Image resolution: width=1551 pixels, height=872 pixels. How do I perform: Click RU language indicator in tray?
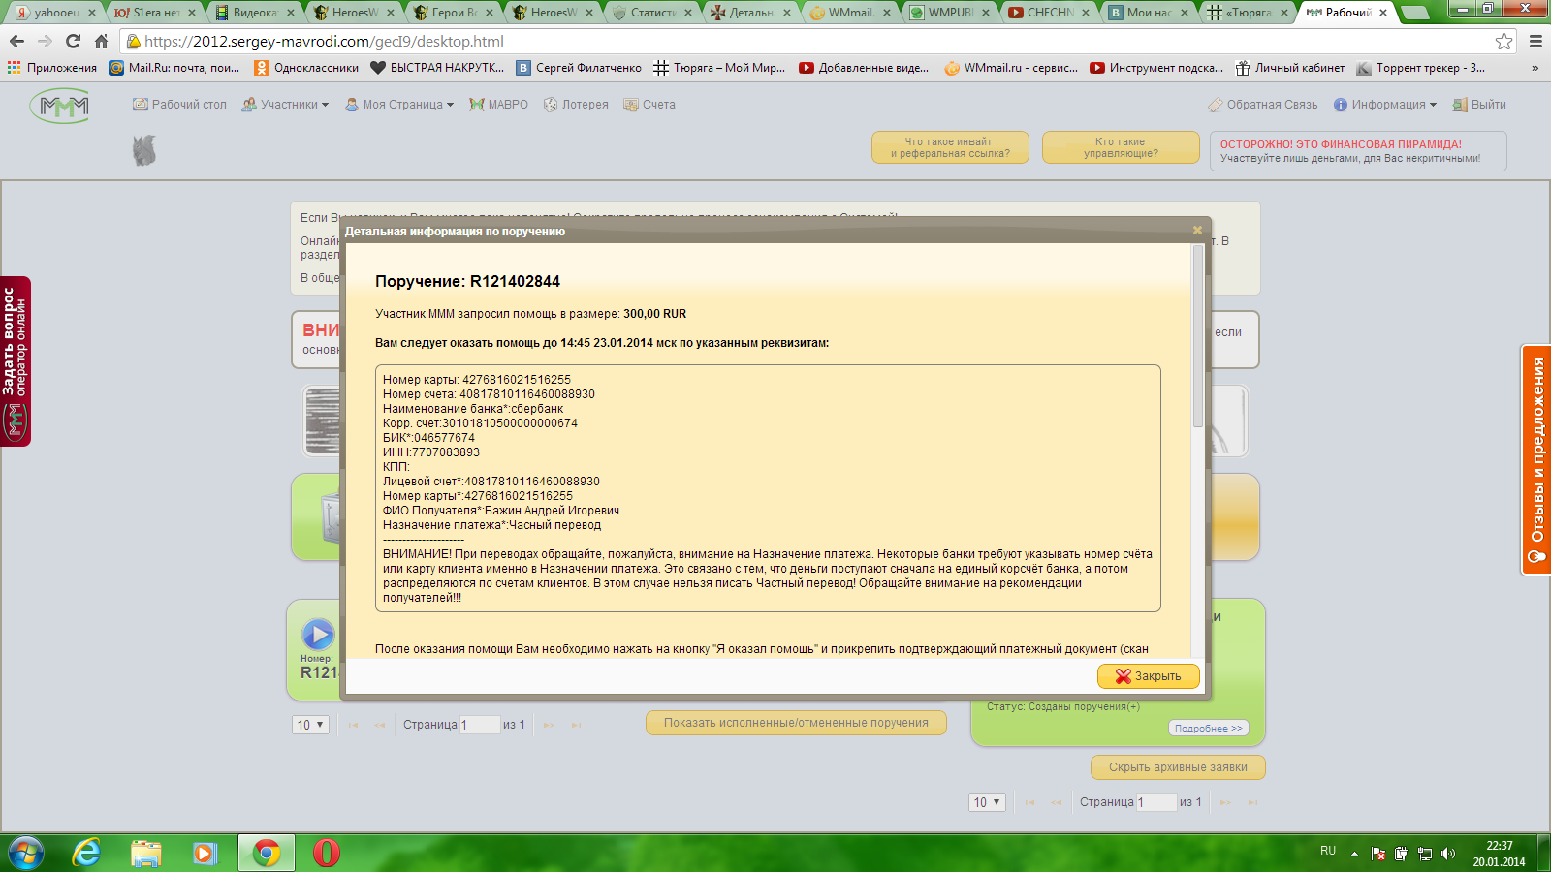click(1328, 851)
